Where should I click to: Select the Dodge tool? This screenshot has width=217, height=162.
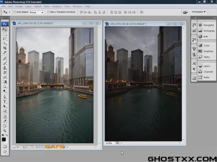pos(5,91)
